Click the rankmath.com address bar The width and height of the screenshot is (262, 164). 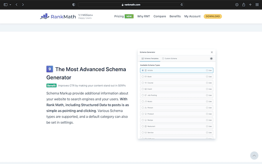[131, 5]
